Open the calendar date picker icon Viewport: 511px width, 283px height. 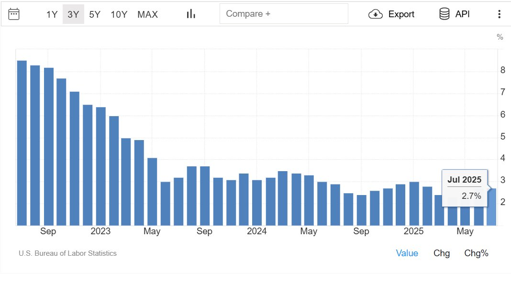tap(14, 14)
